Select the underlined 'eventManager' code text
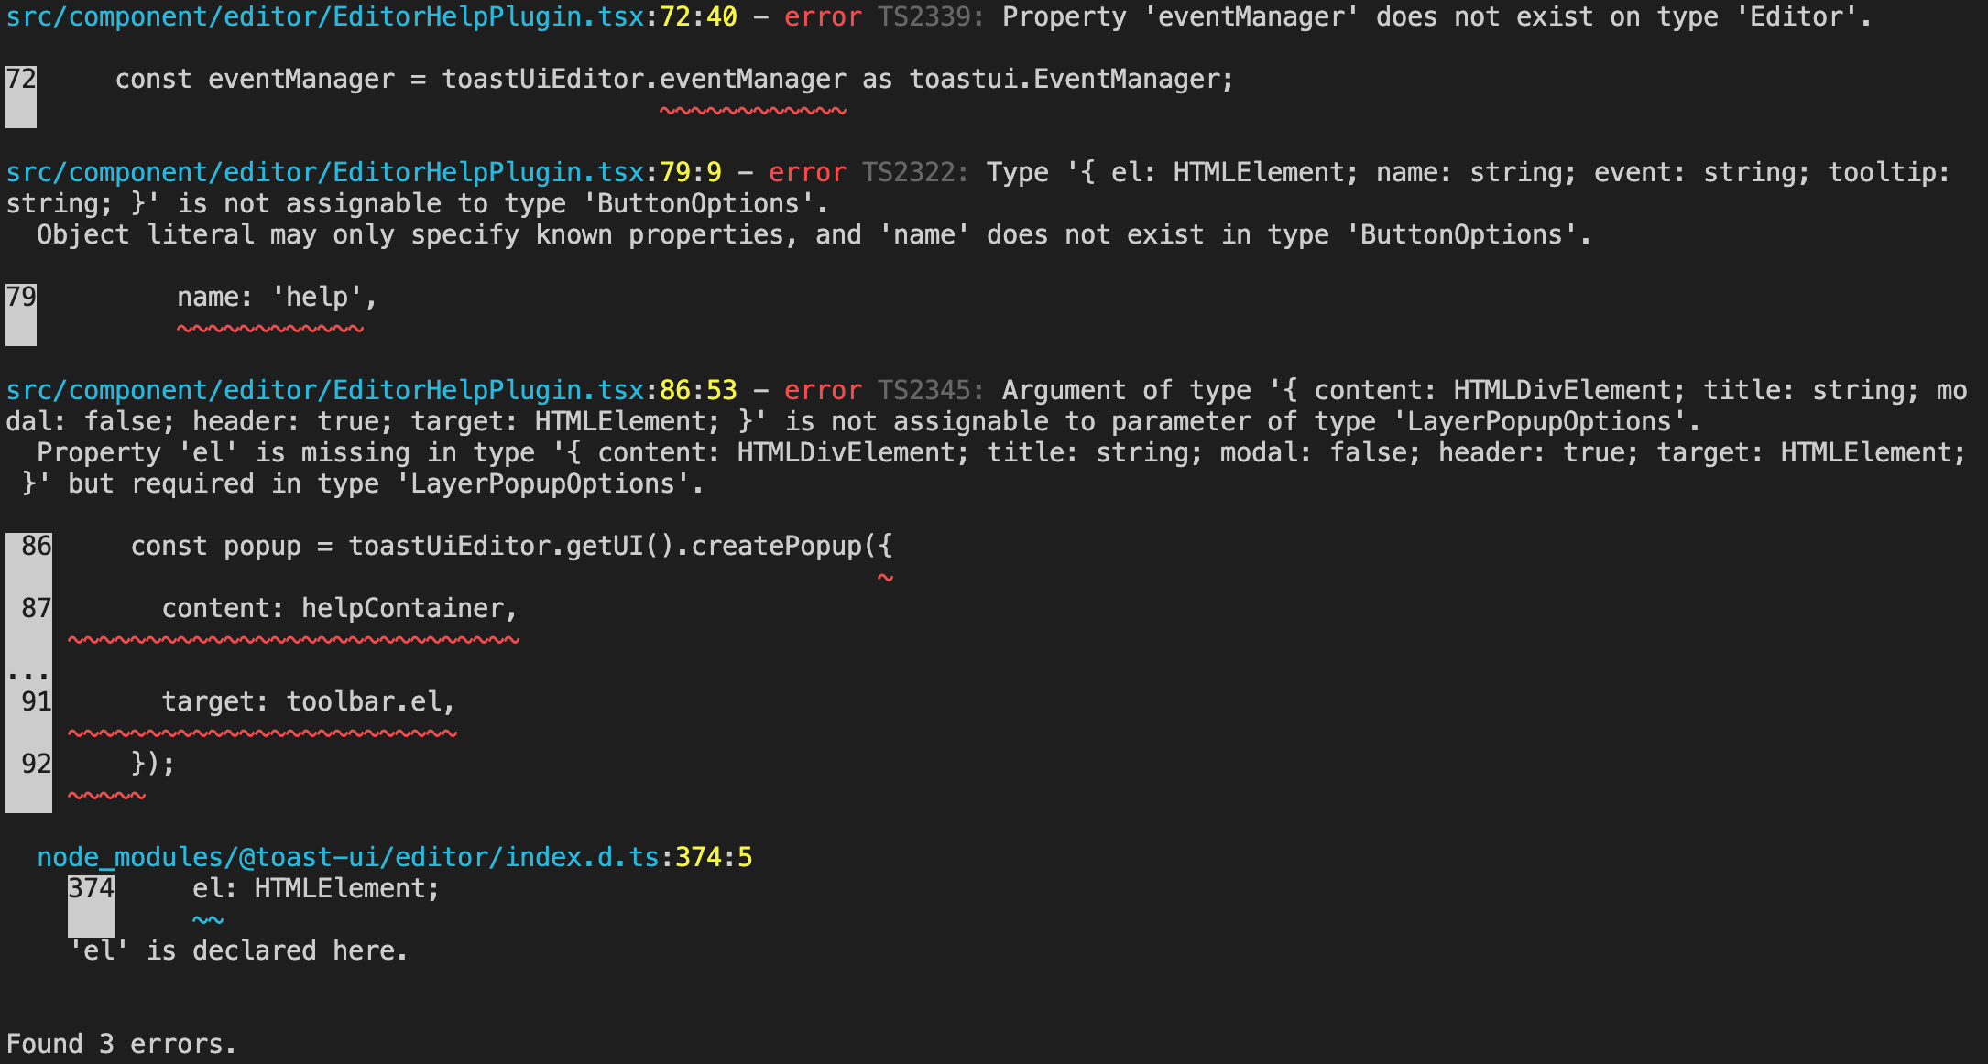Viewport: 1988px width, 1064px height. [x=753, y=79]
